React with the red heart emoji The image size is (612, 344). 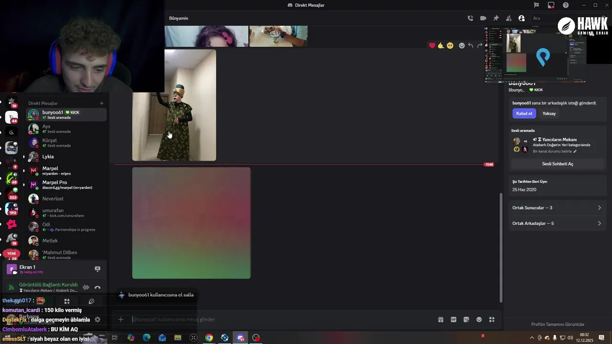coord(432,45)
